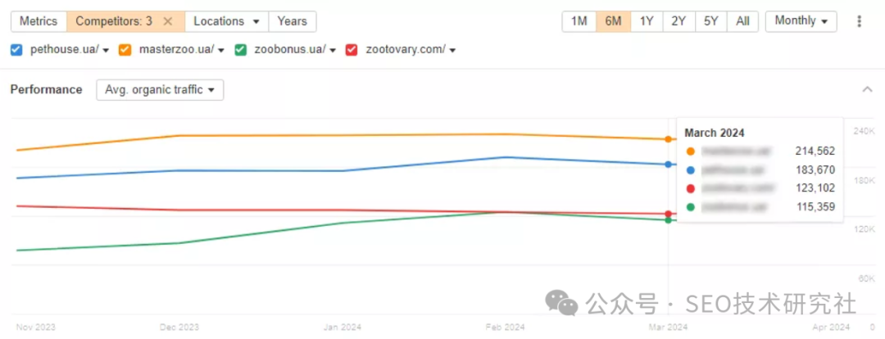Open the pethouse.ua domain arrow menu
Viewport: 885px width, 339px height.
pyautogui.click(x=106, y=50)
